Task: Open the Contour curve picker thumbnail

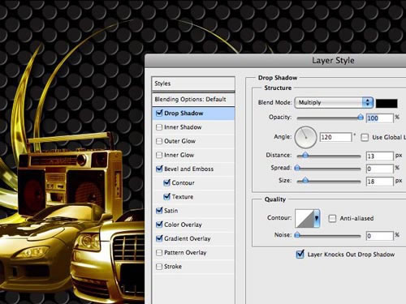Action: point(304,218)
